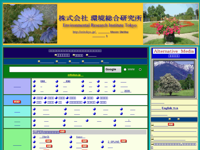Open the Super_ link
Viewport: 200px width, 150px height.
(81, 137)
